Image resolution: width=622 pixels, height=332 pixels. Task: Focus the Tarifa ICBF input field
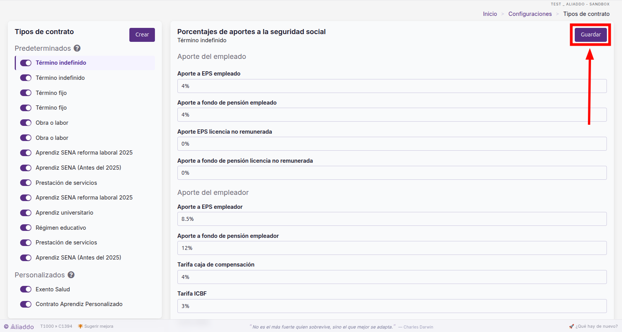(392, 306)
